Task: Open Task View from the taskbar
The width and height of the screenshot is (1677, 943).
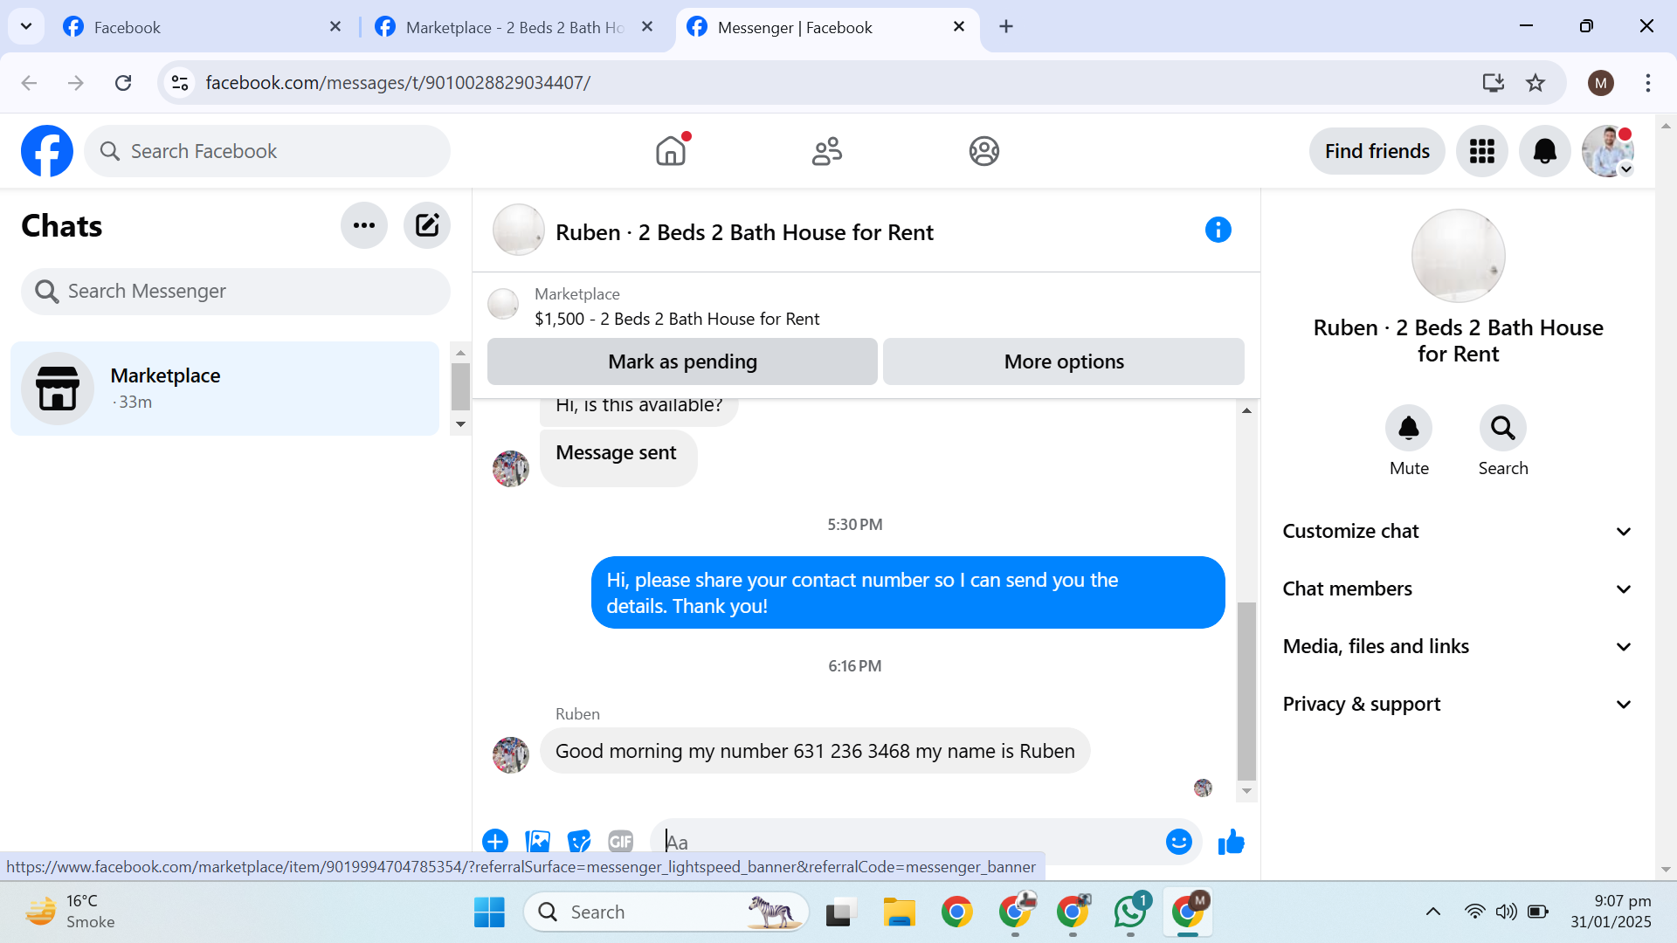Action: (x=839, y=912)
